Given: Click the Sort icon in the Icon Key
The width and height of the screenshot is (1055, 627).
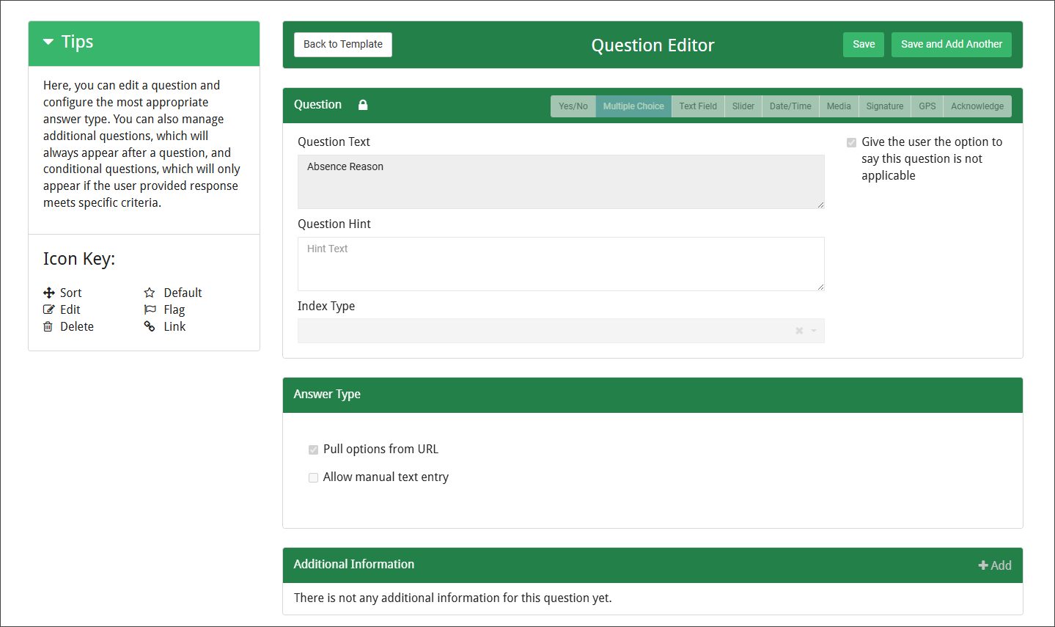Looking at the screenshot, I should (50, 293).
